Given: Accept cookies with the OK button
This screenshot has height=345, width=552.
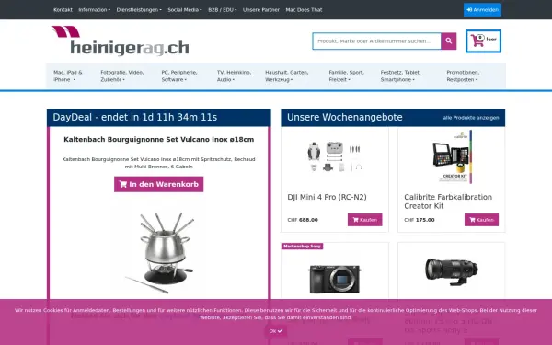Looking at the screenshot, I should pos(276,331).
